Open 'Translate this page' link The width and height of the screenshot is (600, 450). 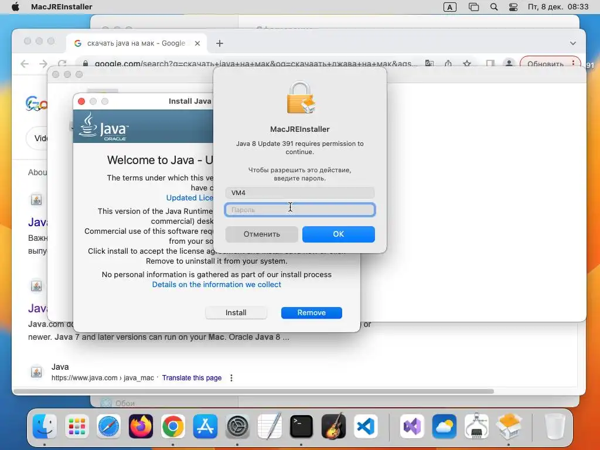point(192,378)
